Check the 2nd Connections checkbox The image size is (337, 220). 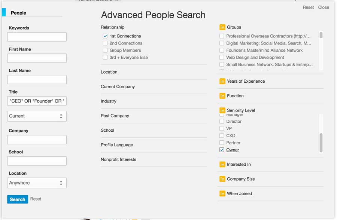click(x=105, y=43)
